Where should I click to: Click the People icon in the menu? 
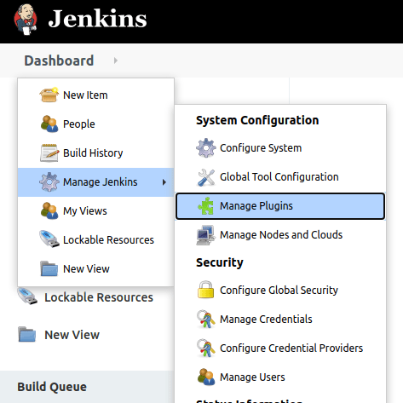click(x=49, y=124)
